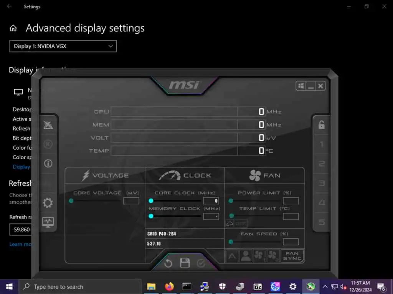Select profile slot 1
Image resolution: width=393 pixels, height=294 pixels.
pyautogui.click(x=322, y=144)
